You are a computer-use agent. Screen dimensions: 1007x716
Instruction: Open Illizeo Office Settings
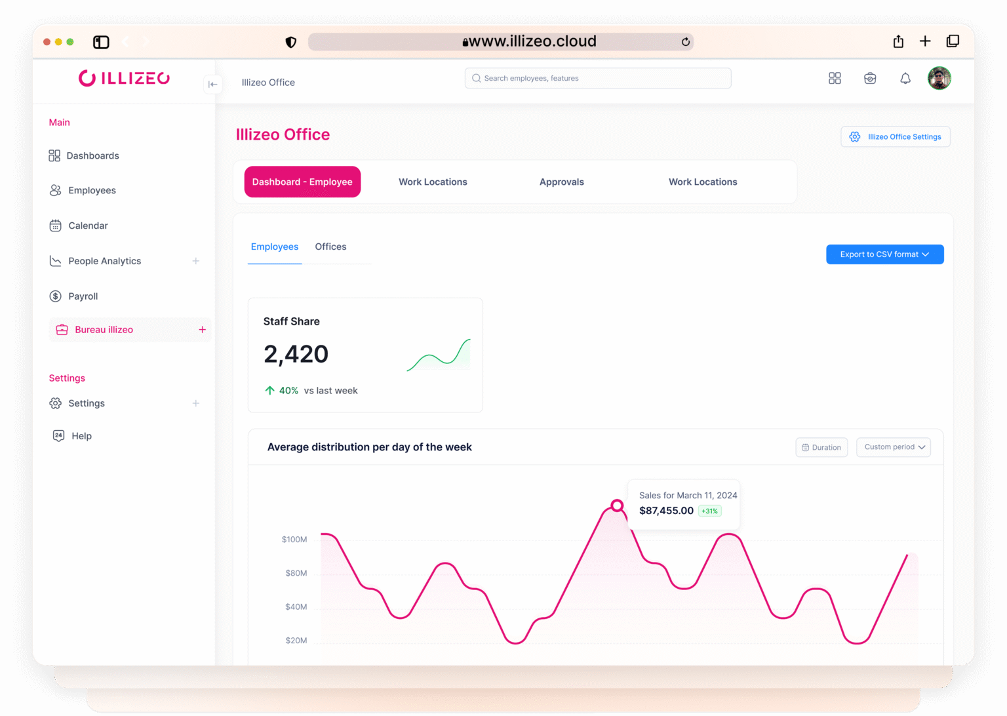[895, 137]
